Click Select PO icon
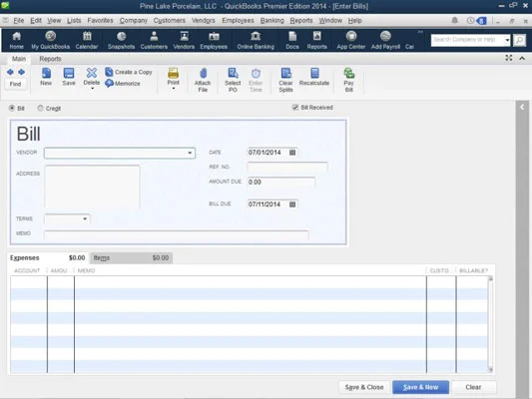The width and height of the screenshot is (532, 399). click(x=233, y=80)
